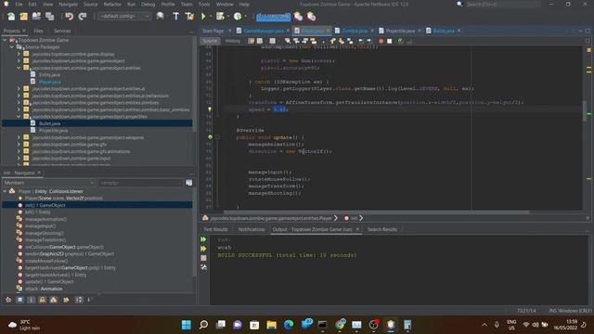
Task: Click the New File toolbar icon
Action: (x=11, y=17)
